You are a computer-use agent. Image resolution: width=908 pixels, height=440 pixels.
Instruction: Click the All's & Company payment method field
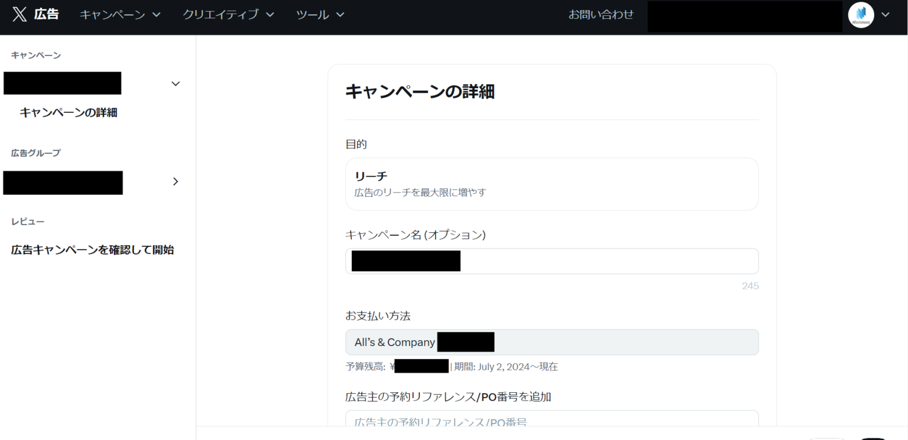(x=552, y=342)
